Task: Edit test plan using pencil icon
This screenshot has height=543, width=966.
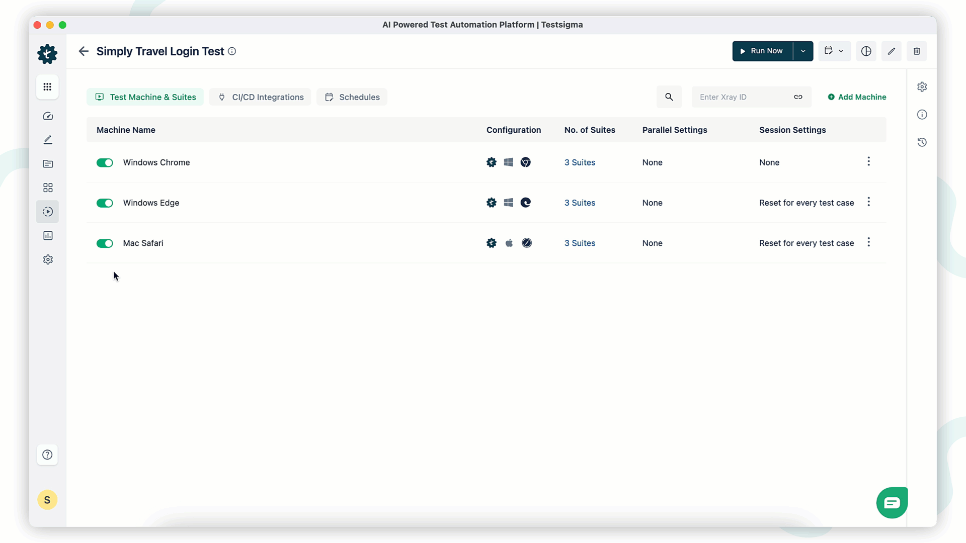Action: pyautogui.click(x=891, y=51)
